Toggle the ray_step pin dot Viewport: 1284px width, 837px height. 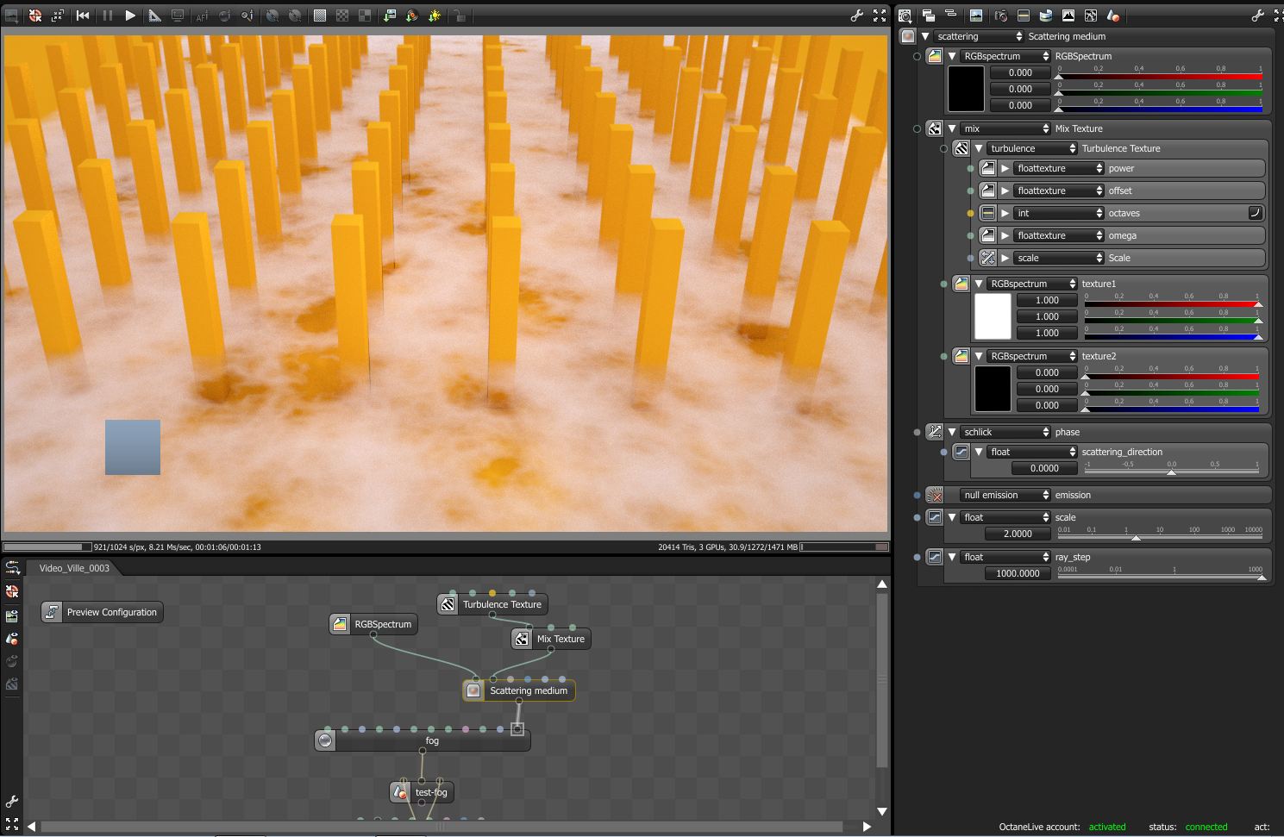point(917,557)
